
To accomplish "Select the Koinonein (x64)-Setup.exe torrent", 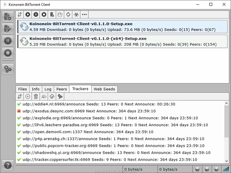I will coord(122,41).
